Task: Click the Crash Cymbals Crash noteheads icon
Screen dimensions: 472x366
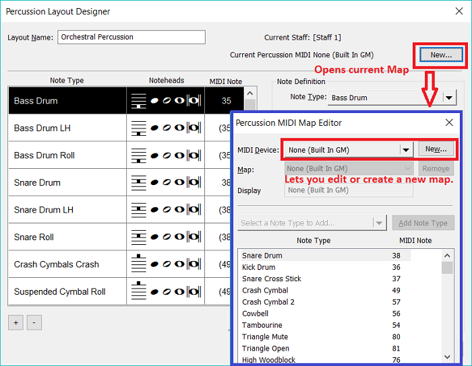Action: pyautogui.click(x=165, y=264)
